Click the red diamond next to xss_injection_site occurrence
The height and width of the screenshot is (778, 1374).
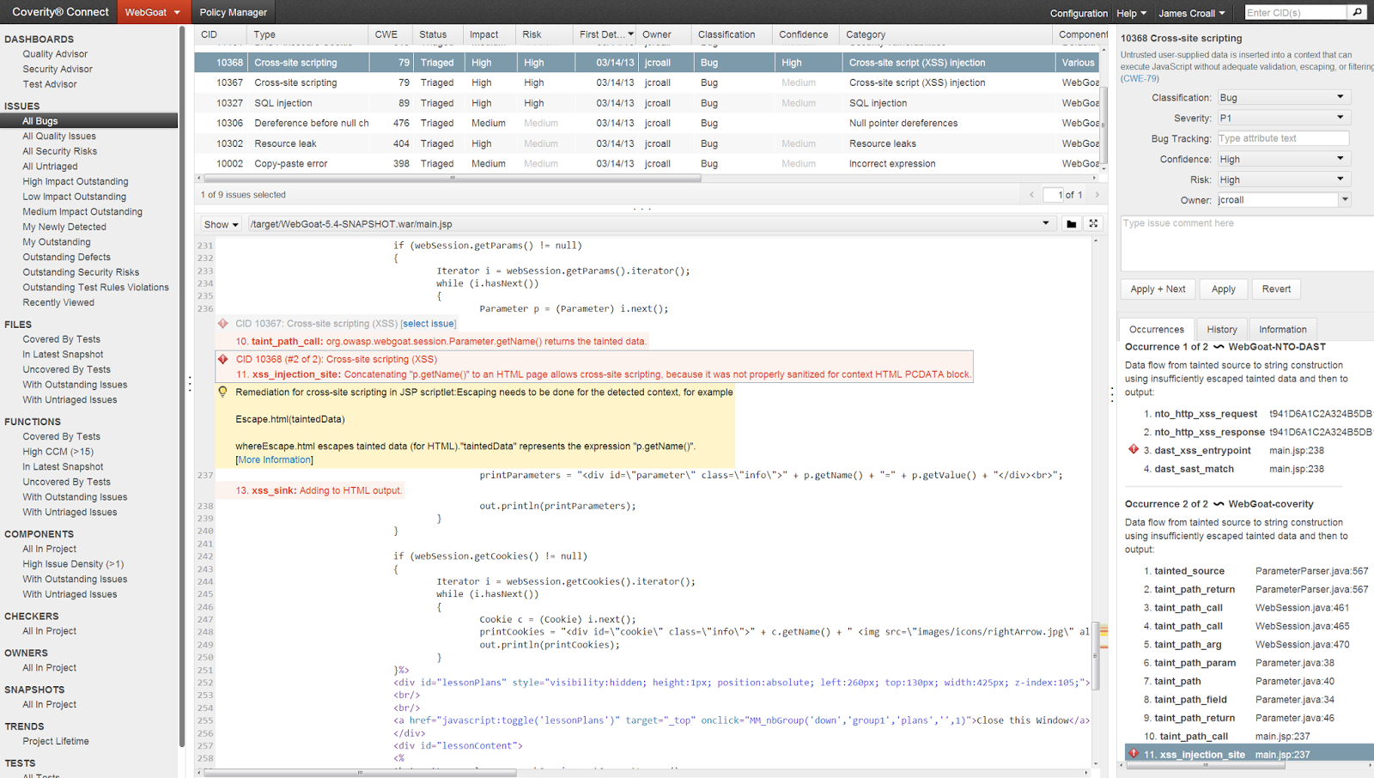(1134, 754)
